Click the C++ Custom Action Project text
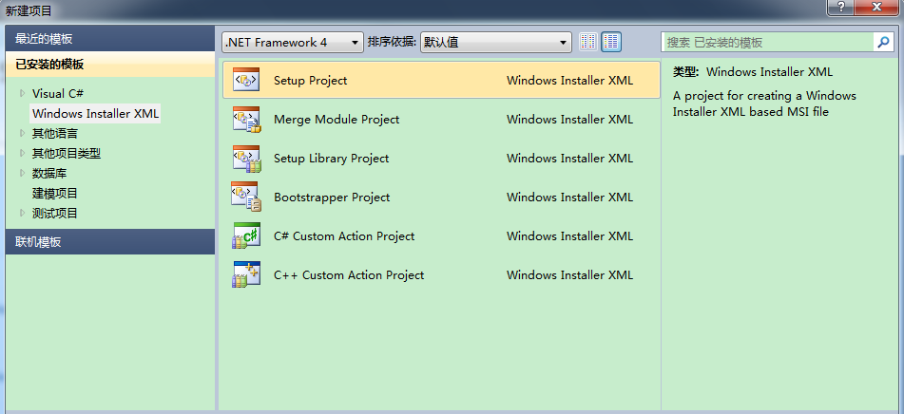The width and height of the screenshot is (904, 414). (x=349, y=275)
